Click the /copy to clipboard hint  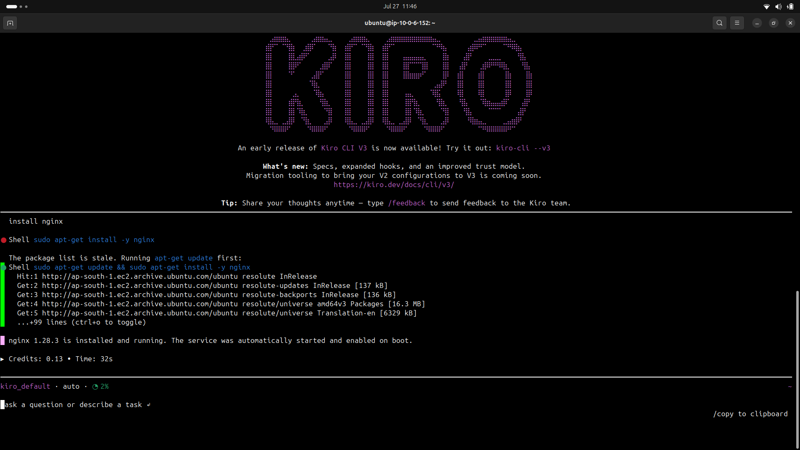click(750, 414)
